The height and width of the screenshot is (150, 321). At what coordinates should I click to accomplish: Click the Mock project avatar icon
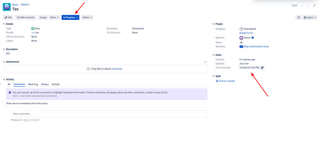click(7, 7)
